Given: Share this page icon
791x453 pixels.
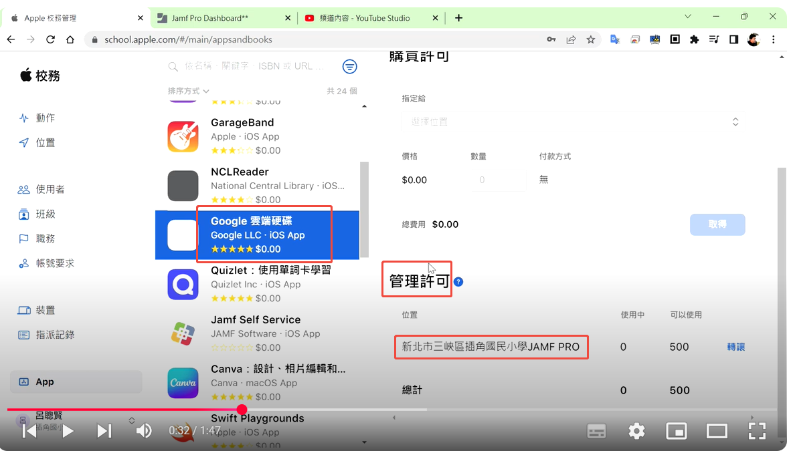Looking at the screenshot, I should click(x=571, y=39).
